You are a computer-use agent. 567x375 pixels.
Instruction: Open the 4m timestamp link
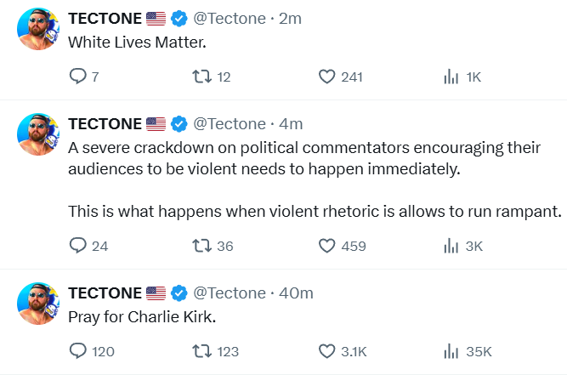(x=292, y=123)
